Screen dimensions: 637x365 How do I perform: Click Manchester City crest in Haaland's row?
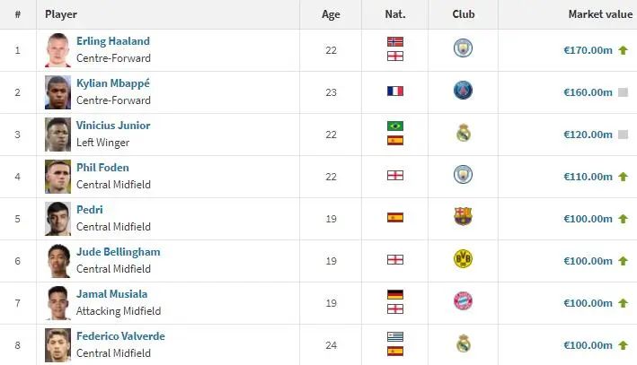pyautogui.click(x=463, y=49)
